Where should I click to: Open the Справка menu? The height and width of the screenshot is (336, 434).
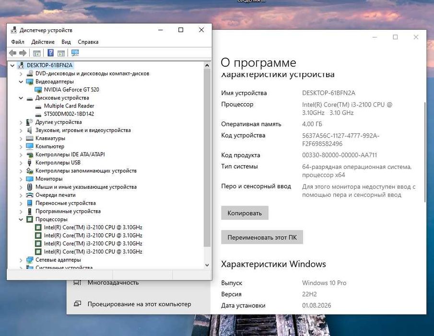88,42
